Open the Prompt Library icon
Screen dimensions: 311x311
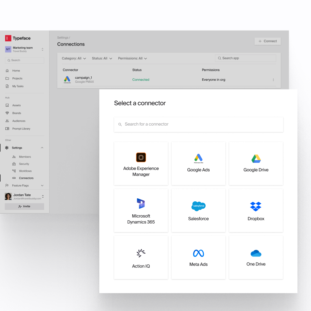click(x=7, y=129)
